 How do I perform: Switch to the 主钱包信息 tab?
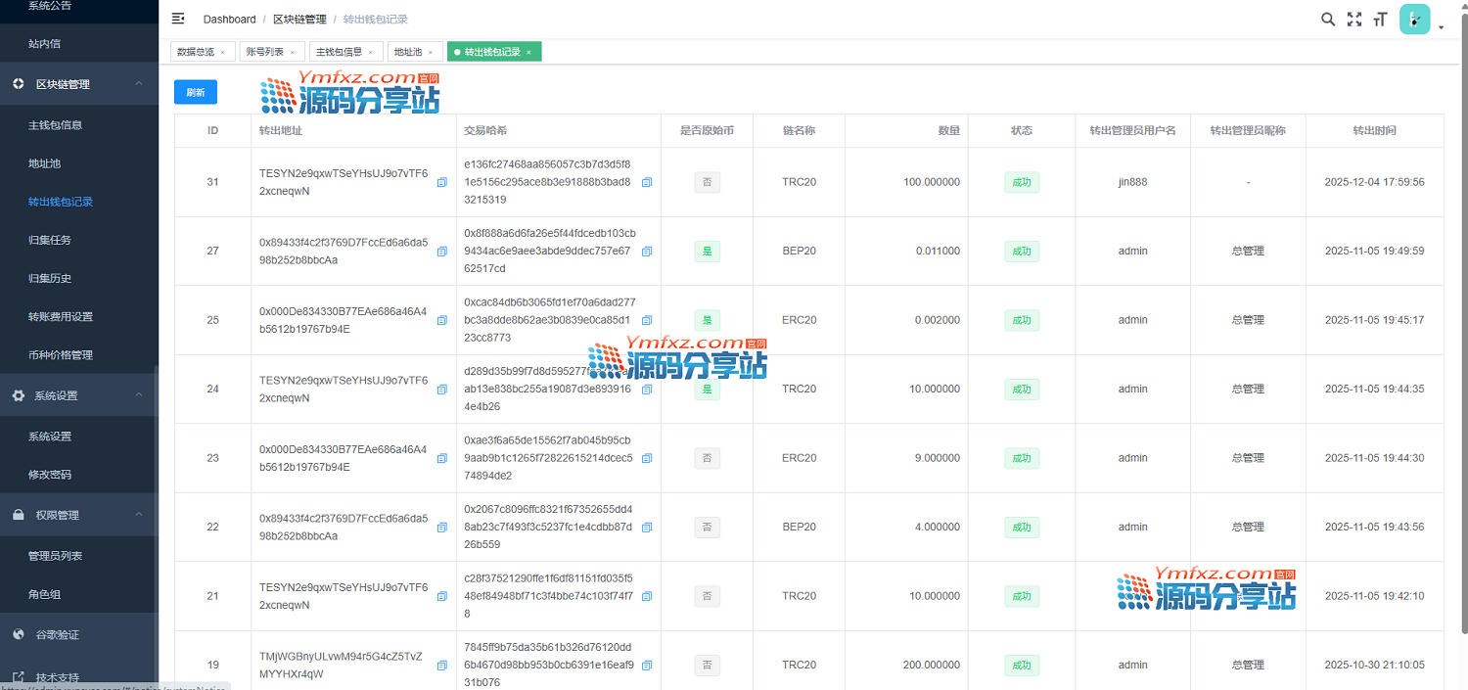pyautogui.click(x=339, y=52)
